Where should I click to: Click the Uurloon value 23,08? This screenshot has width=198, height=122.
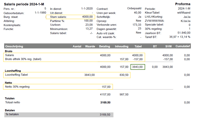89,25
